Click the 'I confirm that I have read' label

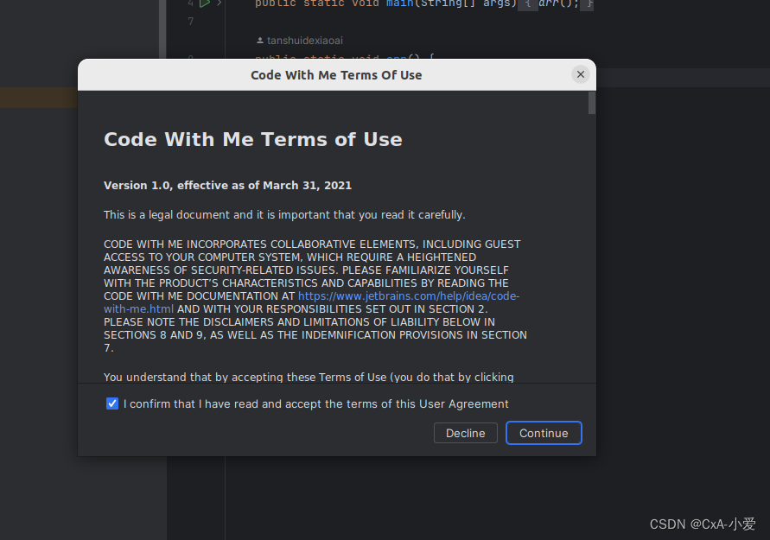click(315, 403)
